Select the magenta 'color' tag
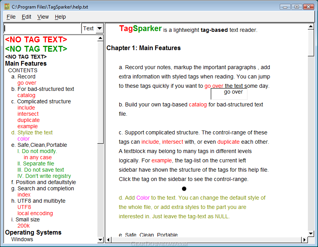Image resolution: width=318 pixels, height=247 pixels. click(23, 139)
